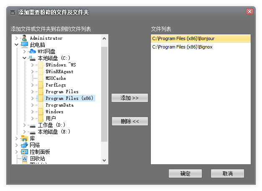262x191 pixels.
Task: Collapse the 本地磁盘 (C:) node
Action: [x=25, y=58]
